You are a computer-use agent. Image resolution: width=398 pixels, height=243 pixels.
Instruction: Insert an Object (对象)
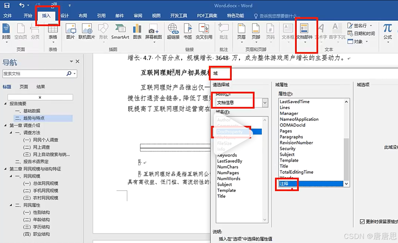358,41
